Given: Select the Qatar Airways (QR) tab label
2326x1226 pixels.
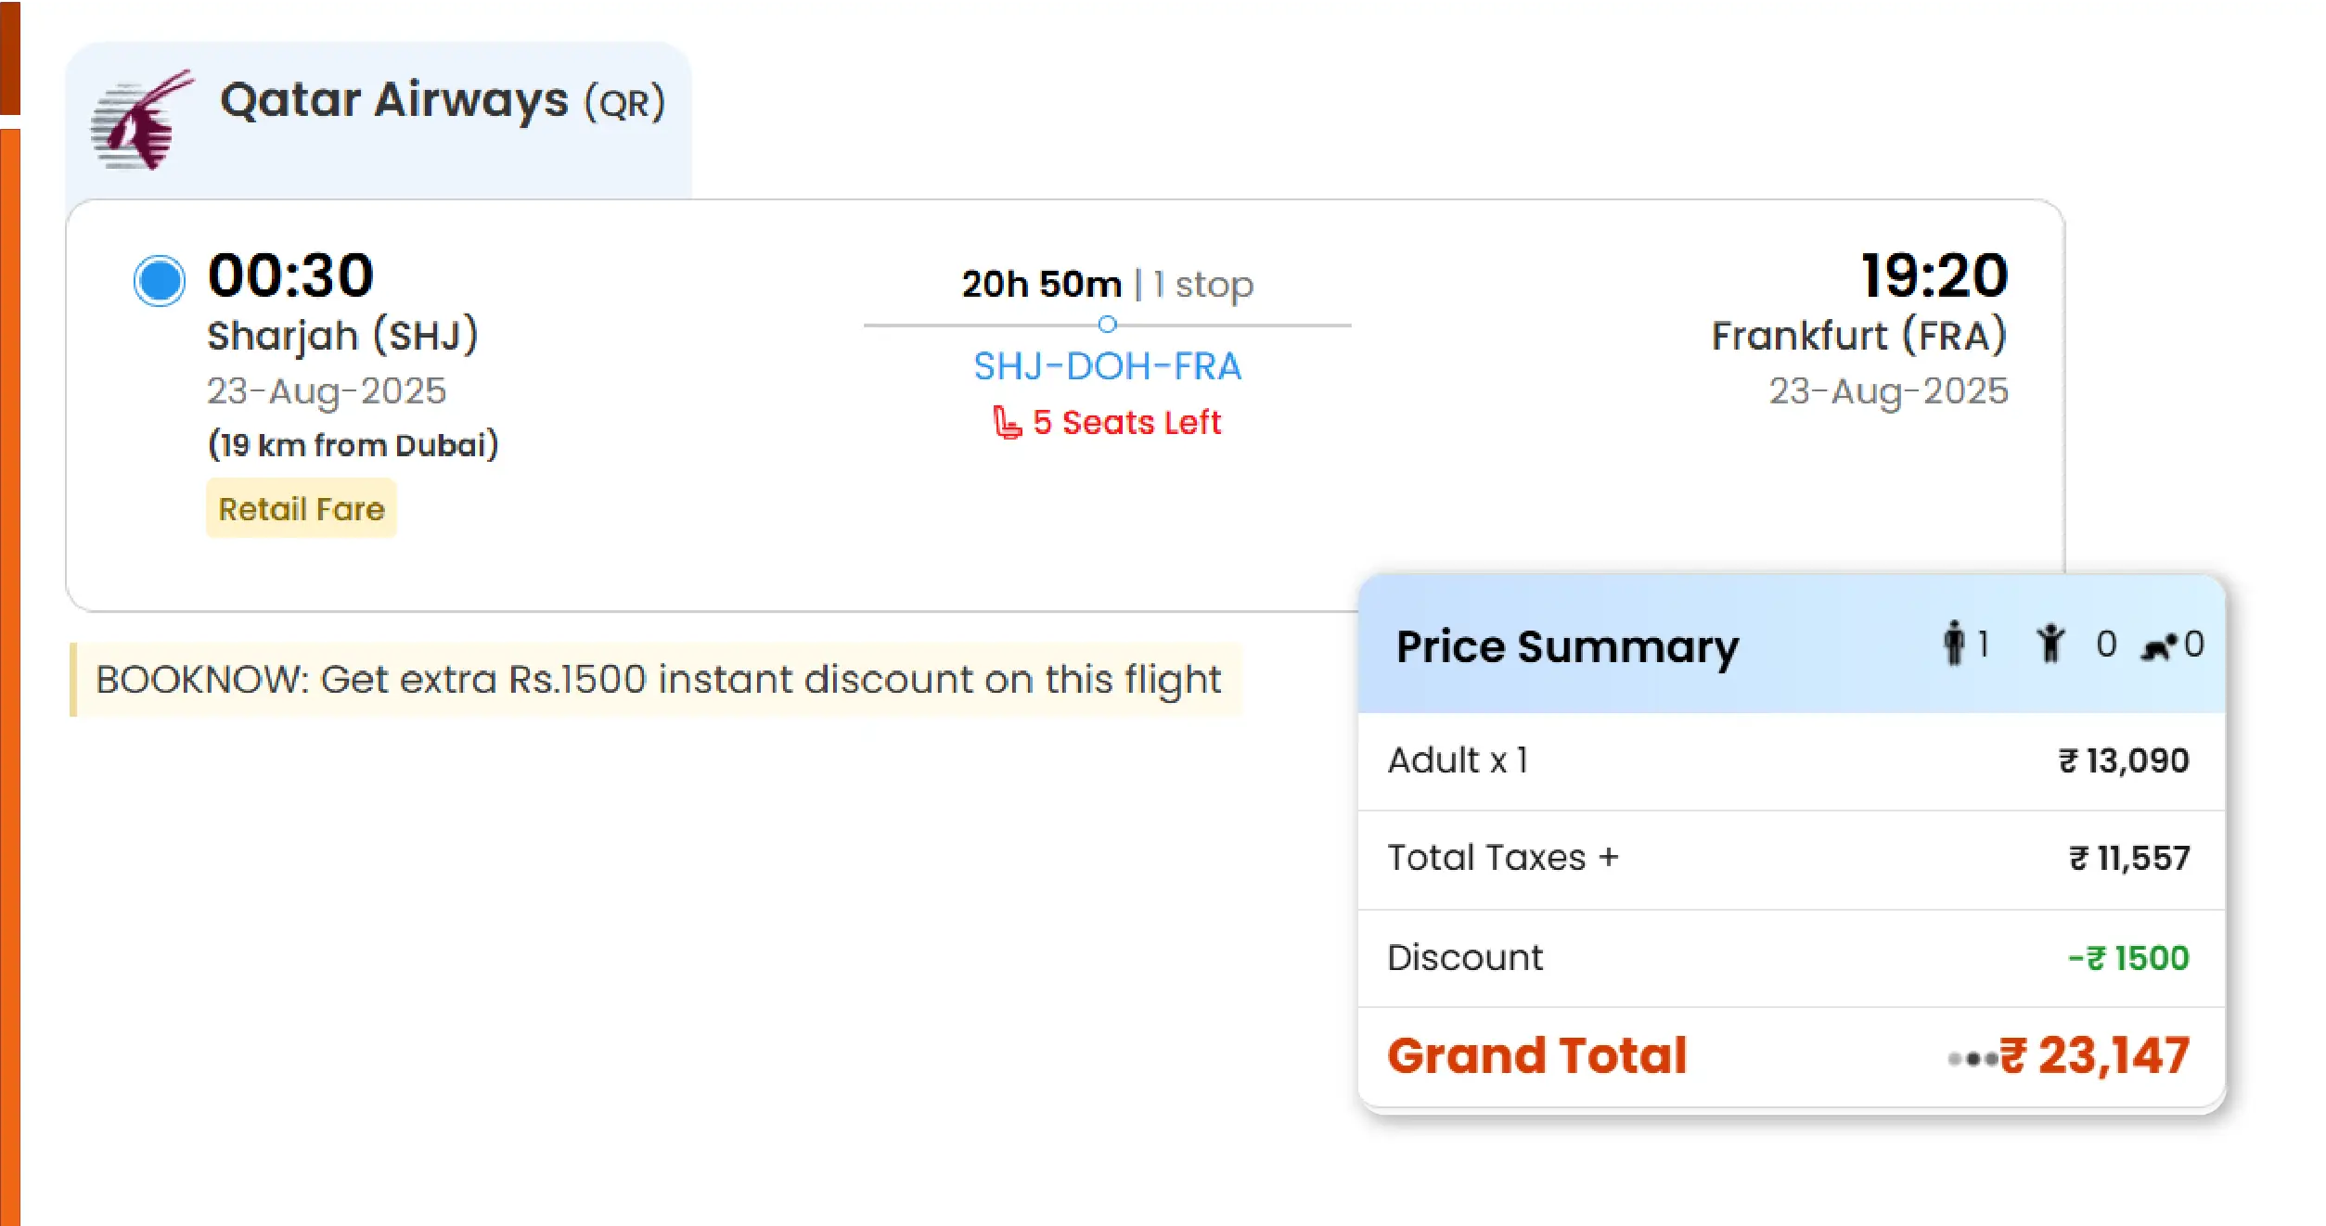Looking at the screenshot, I should 442,101.
